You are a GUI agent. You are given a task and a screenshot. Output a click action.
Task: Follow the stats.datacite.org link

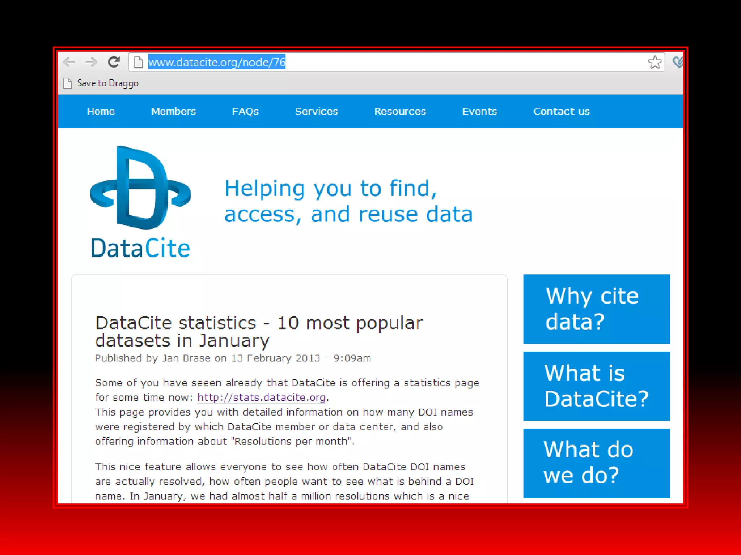[262, 397]
